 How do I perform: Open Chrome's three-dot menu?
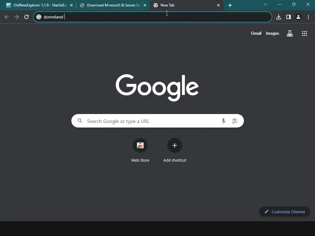click(308, 17)
